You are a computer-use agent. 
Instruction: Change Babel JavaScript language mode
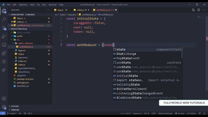[x=165, y=113]
